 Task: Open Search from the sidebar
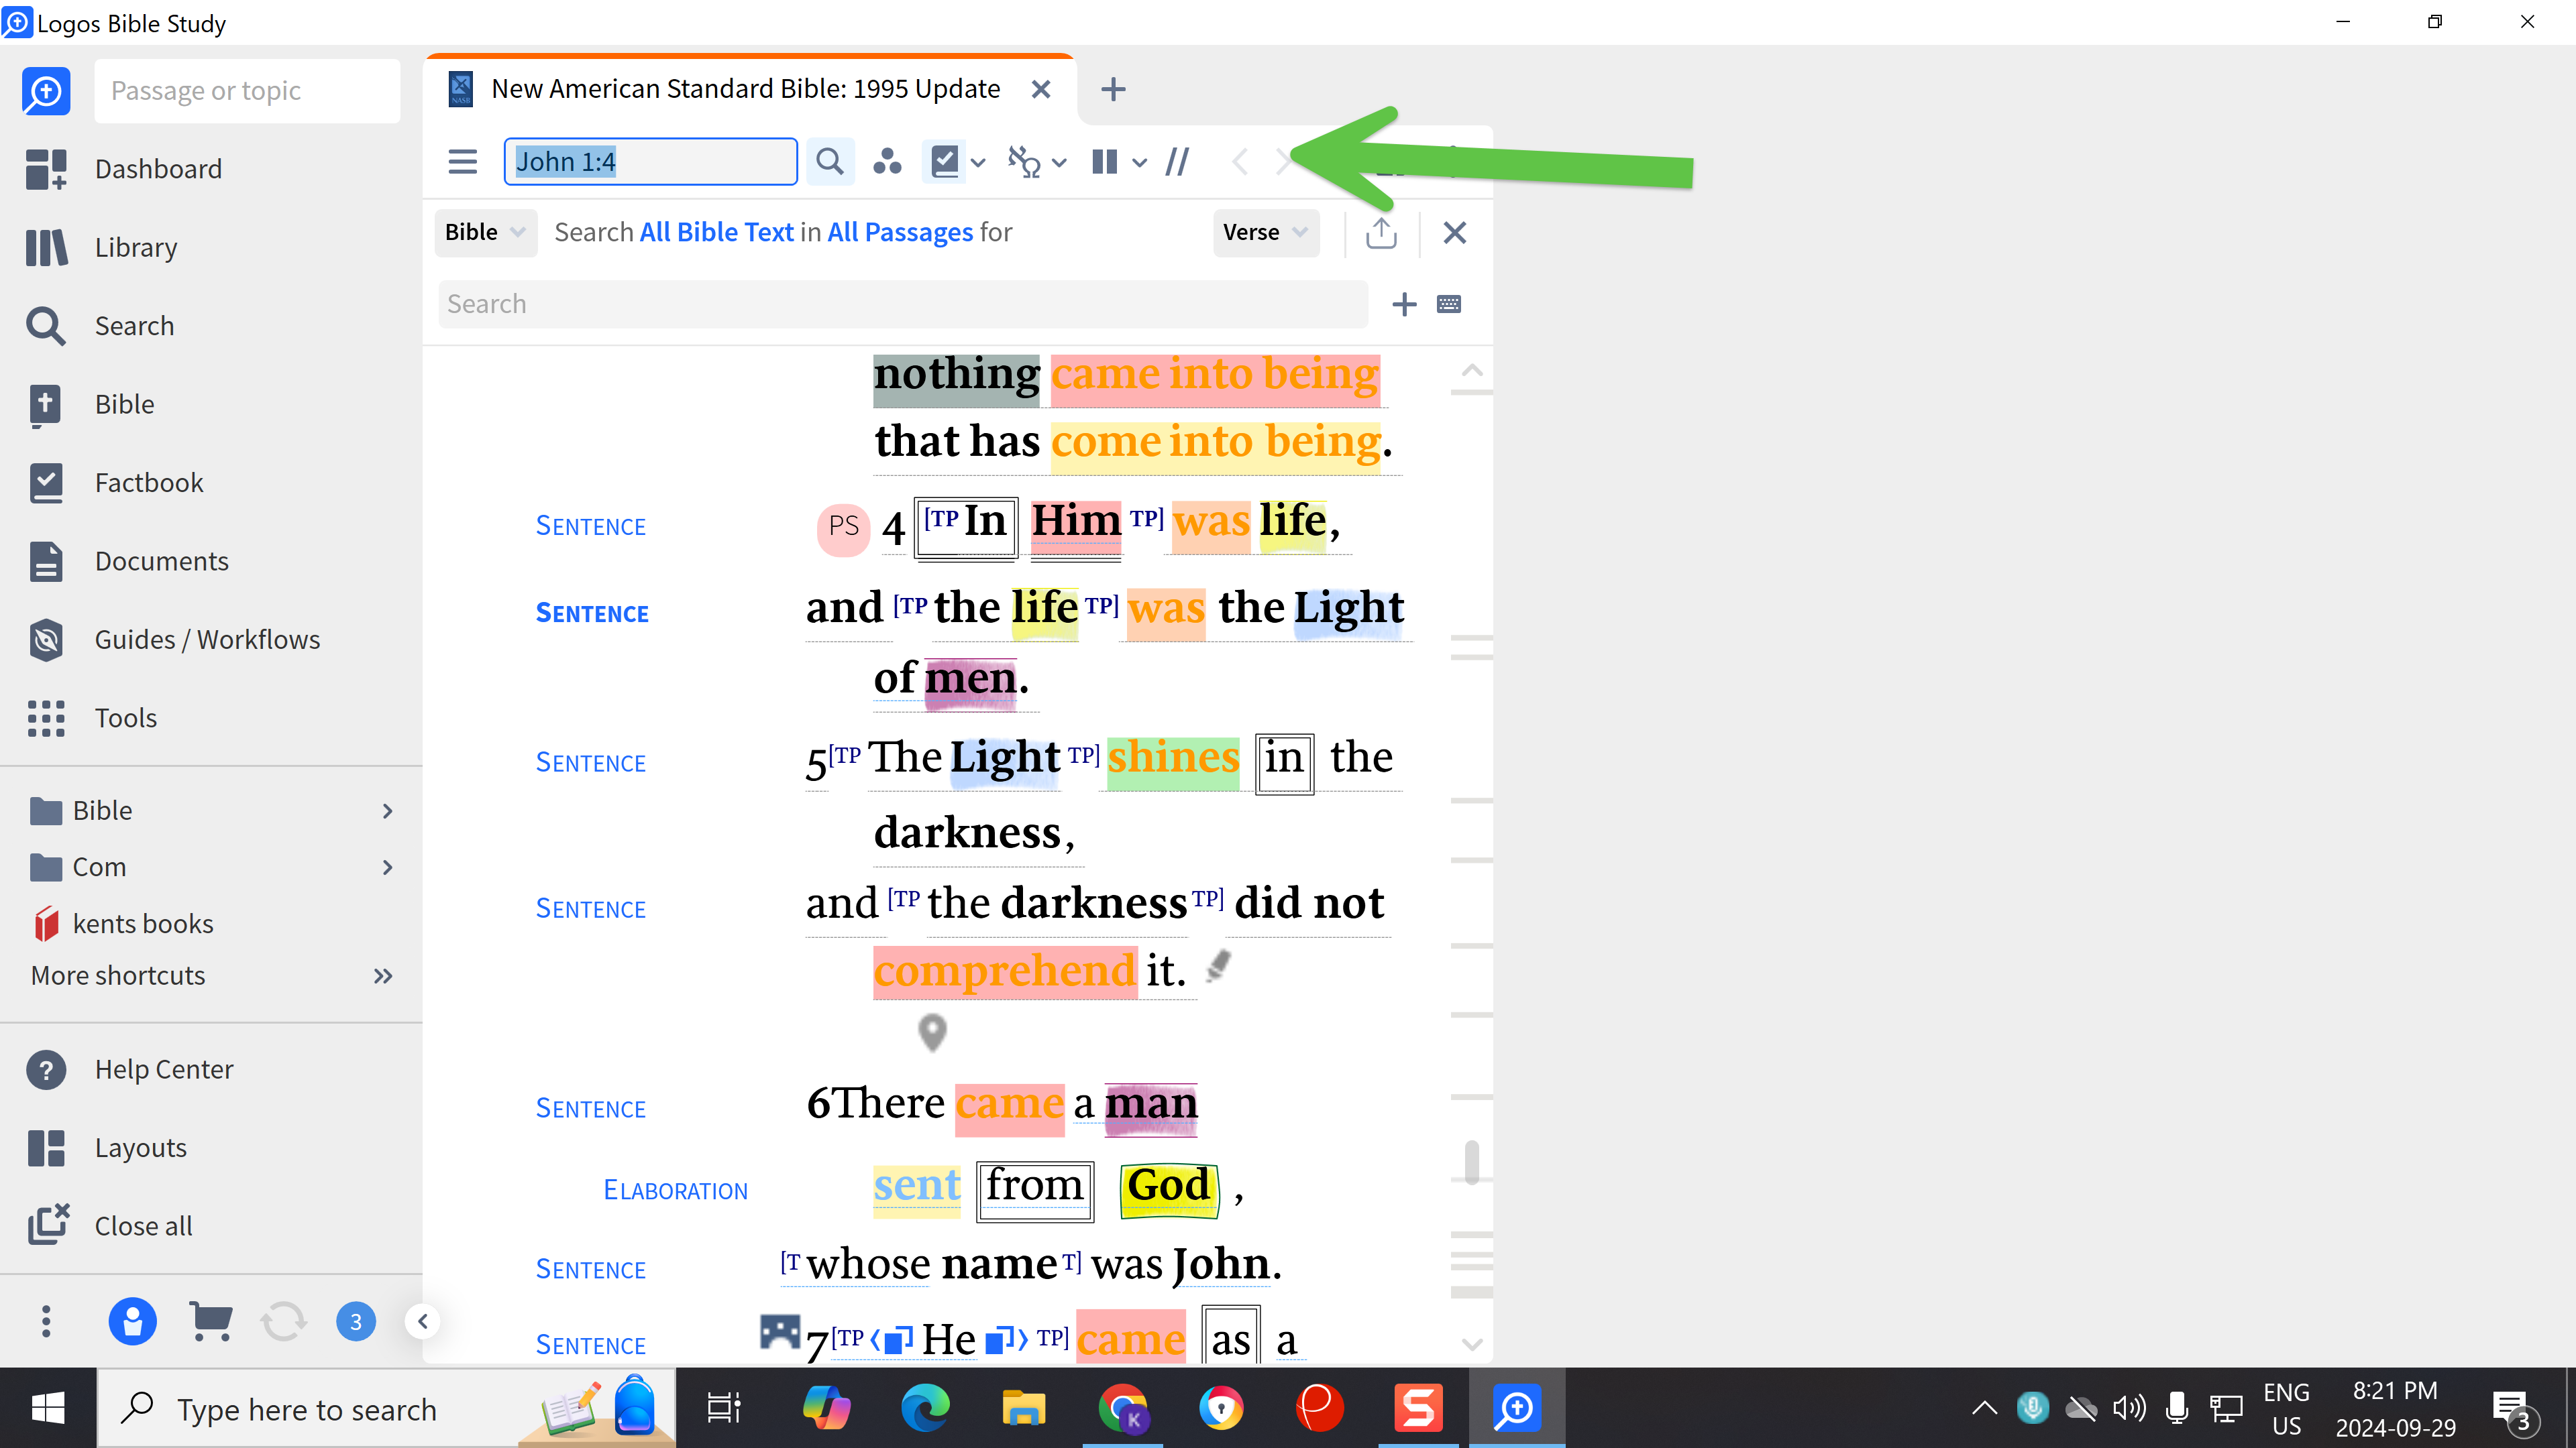click(100, 326)
